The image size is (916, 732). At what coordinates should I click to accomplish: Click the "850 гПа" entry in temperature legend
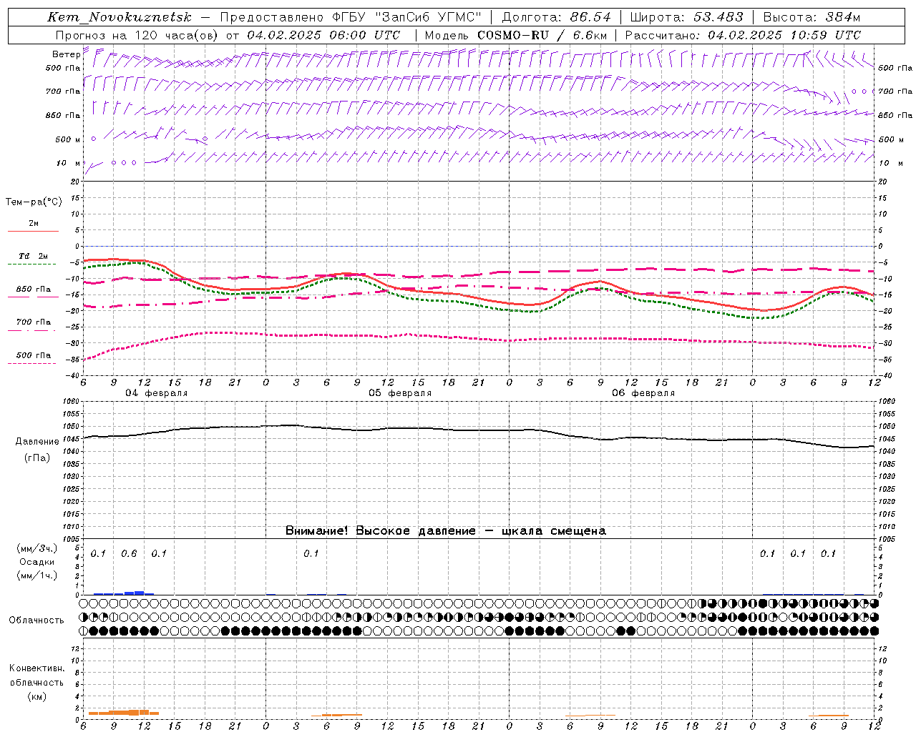pos(34,289)
